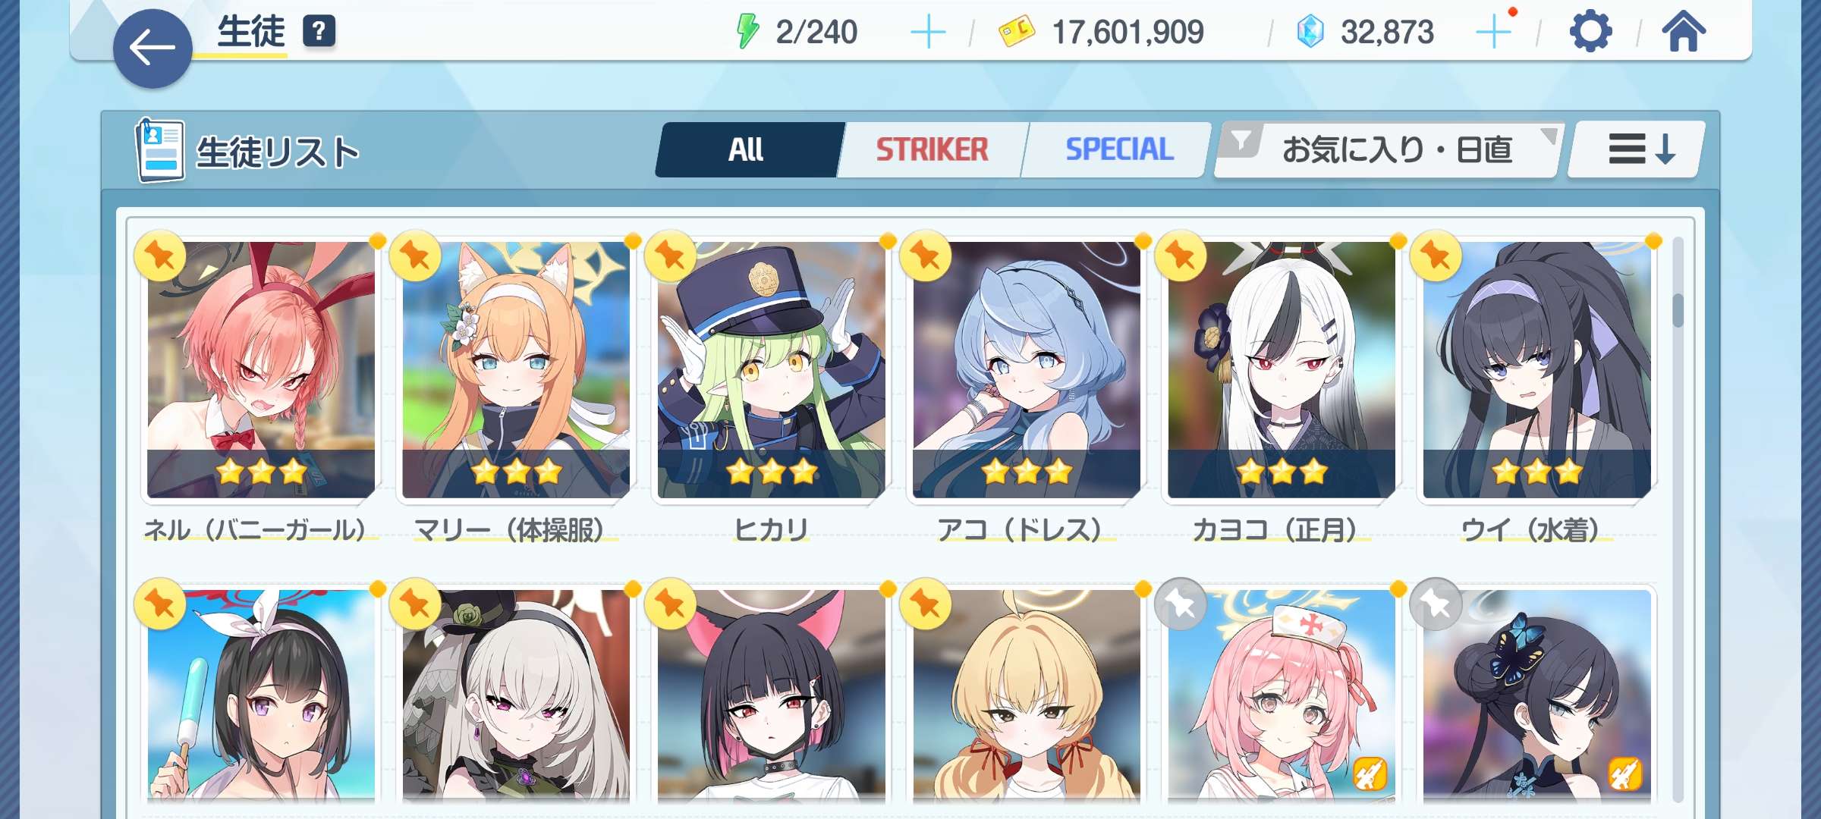Go back using the arrow button
This screenshot has height=819, width=1821.
tap(152, 49)
